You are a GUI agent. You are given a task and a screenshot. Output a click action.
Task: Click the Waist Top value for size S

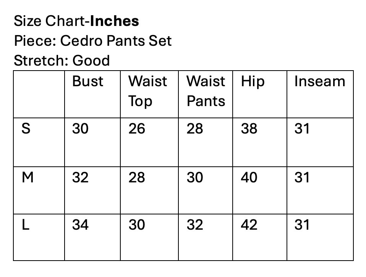[137, 129]
